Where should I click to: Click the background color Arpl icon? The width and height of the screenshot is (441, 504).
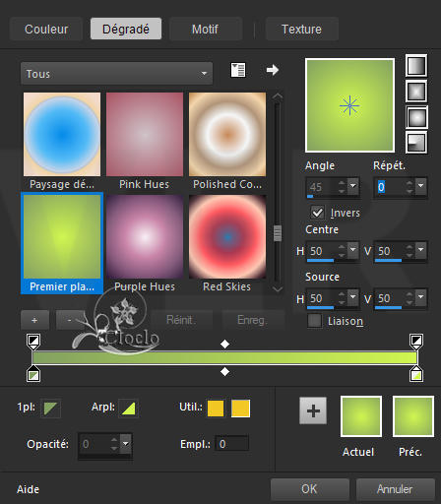coord(129,409)
